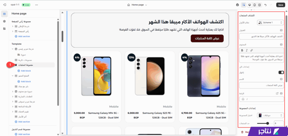288x136 pixels.
Task: Click the undo arrow icon
Action: pos(265,5)
